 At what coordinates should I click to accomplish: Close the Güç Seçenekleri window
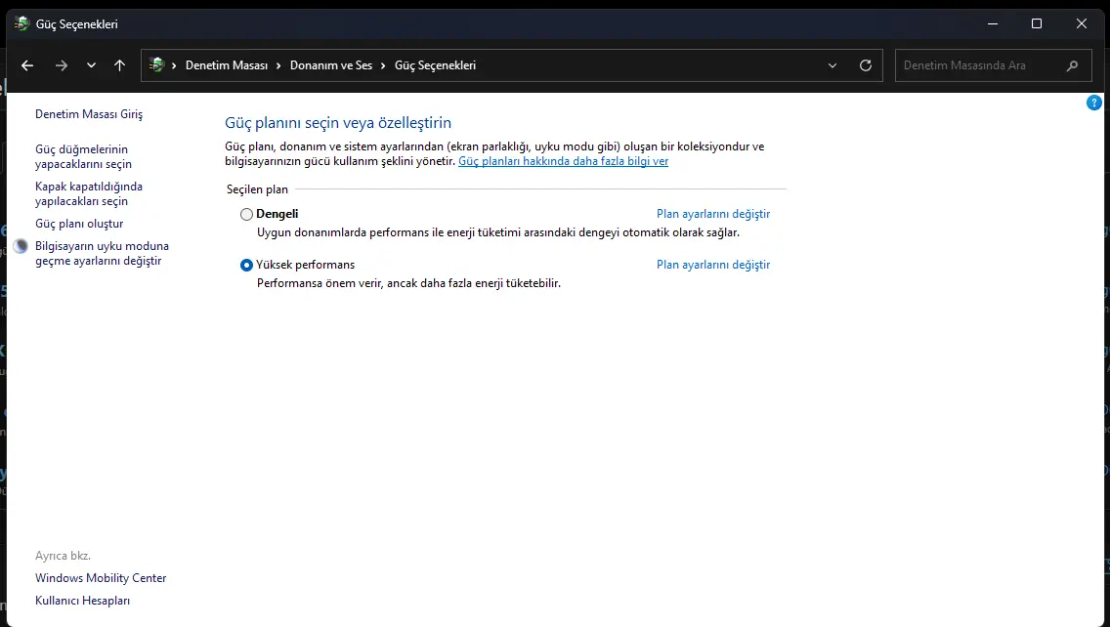click(x=1081, y=23)
